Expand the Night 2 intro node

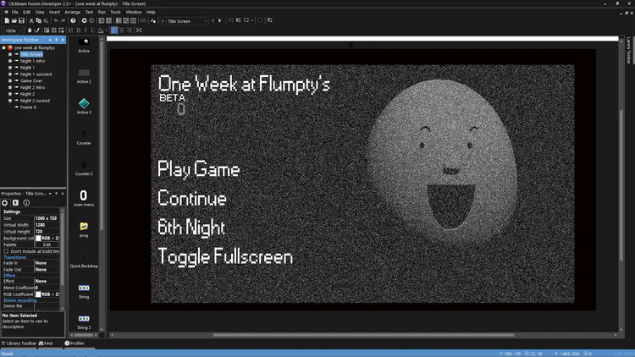pyautogui.click(x=10, y=87)
